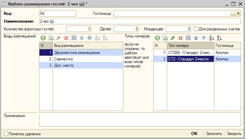Sort ascending in Виды размещений toolbar
The width and height of the screenshot is (245, 139).
(x=97, y=38)
